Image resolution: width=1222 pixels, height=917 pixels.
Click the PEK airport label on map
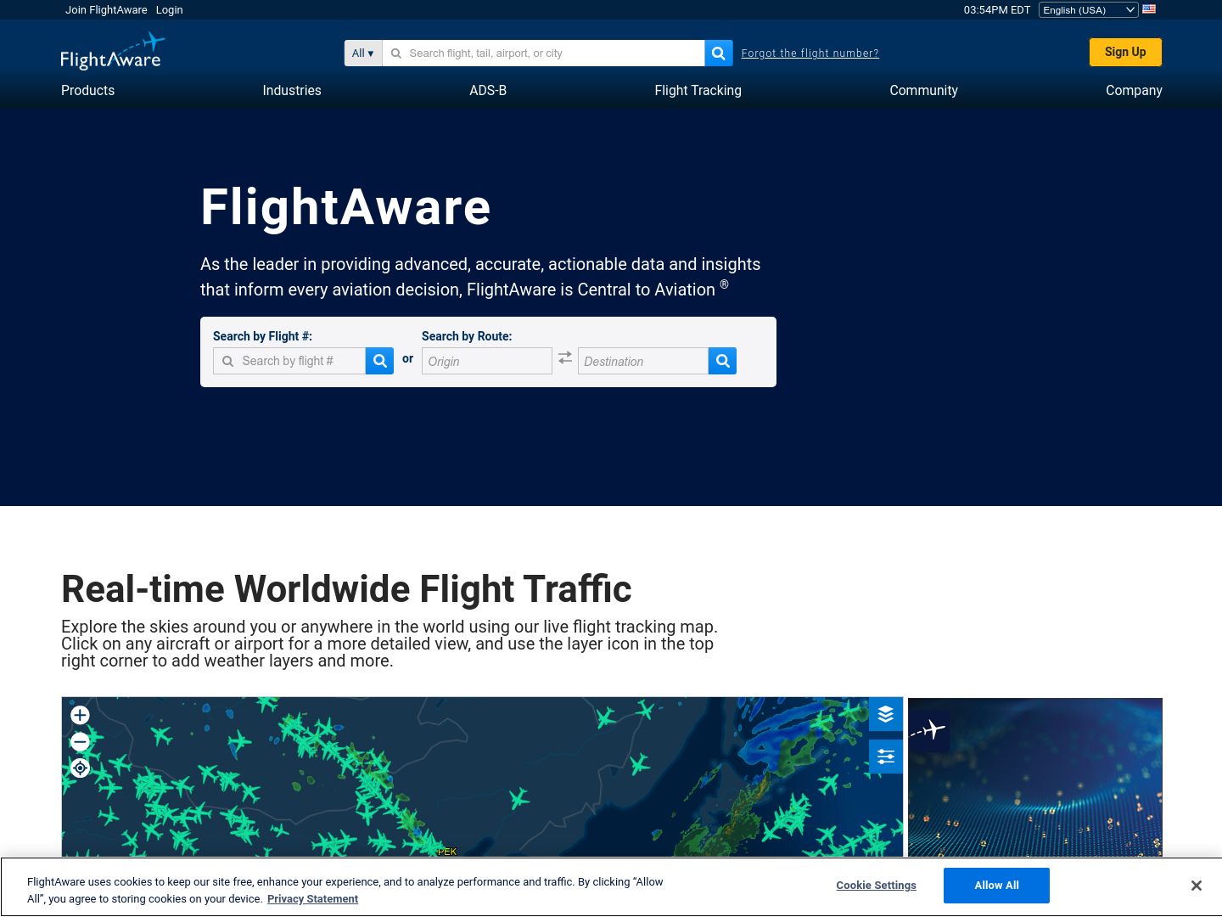(x=447, y=852)
